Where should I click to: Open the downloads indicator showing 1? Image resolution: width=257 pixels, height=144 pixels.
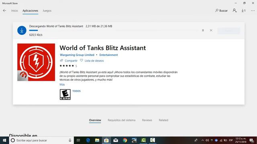pyautogui.click(x=244, y=11)
